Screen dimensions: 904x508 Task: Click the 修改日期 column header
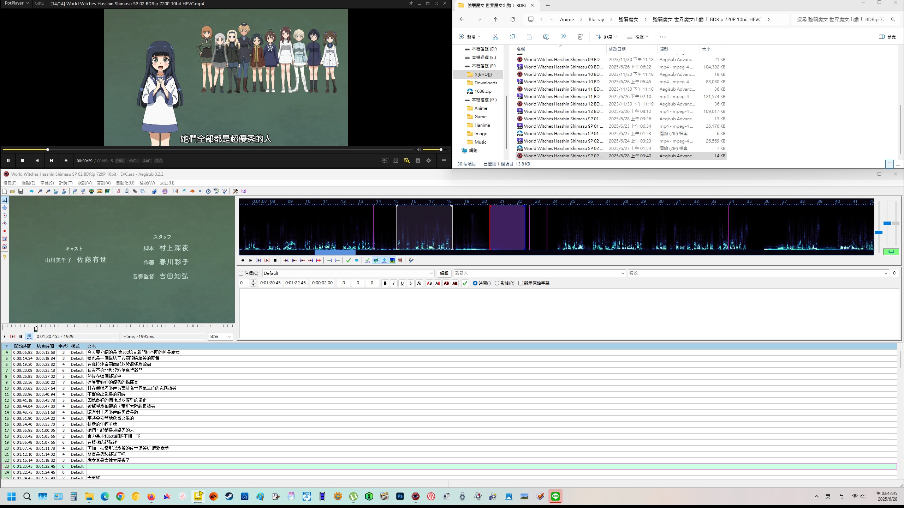[617, 49]
